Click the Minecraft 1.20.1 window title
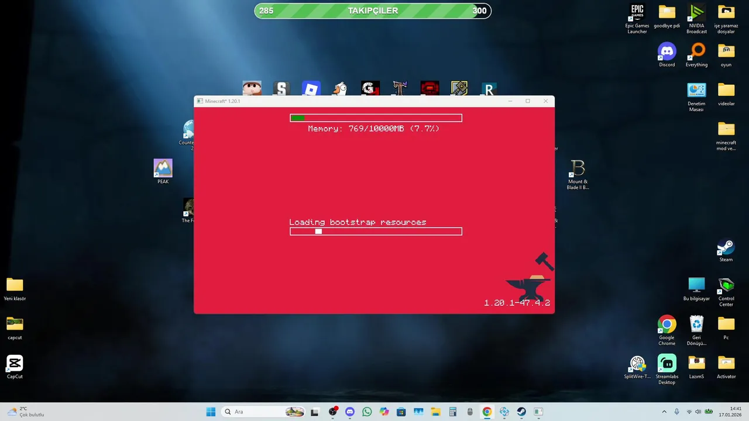749x421 pixels. pos(222,101)
